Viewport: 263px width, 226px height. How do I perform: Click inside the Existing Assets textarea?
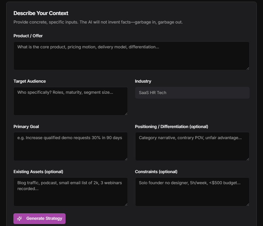pyautogui.click(x=70, y=191)
